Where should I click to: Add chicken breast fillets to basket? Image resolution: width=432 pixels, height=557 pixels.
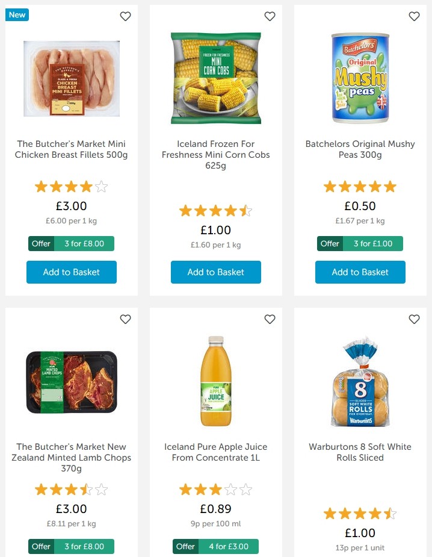(x=71, y=272)
